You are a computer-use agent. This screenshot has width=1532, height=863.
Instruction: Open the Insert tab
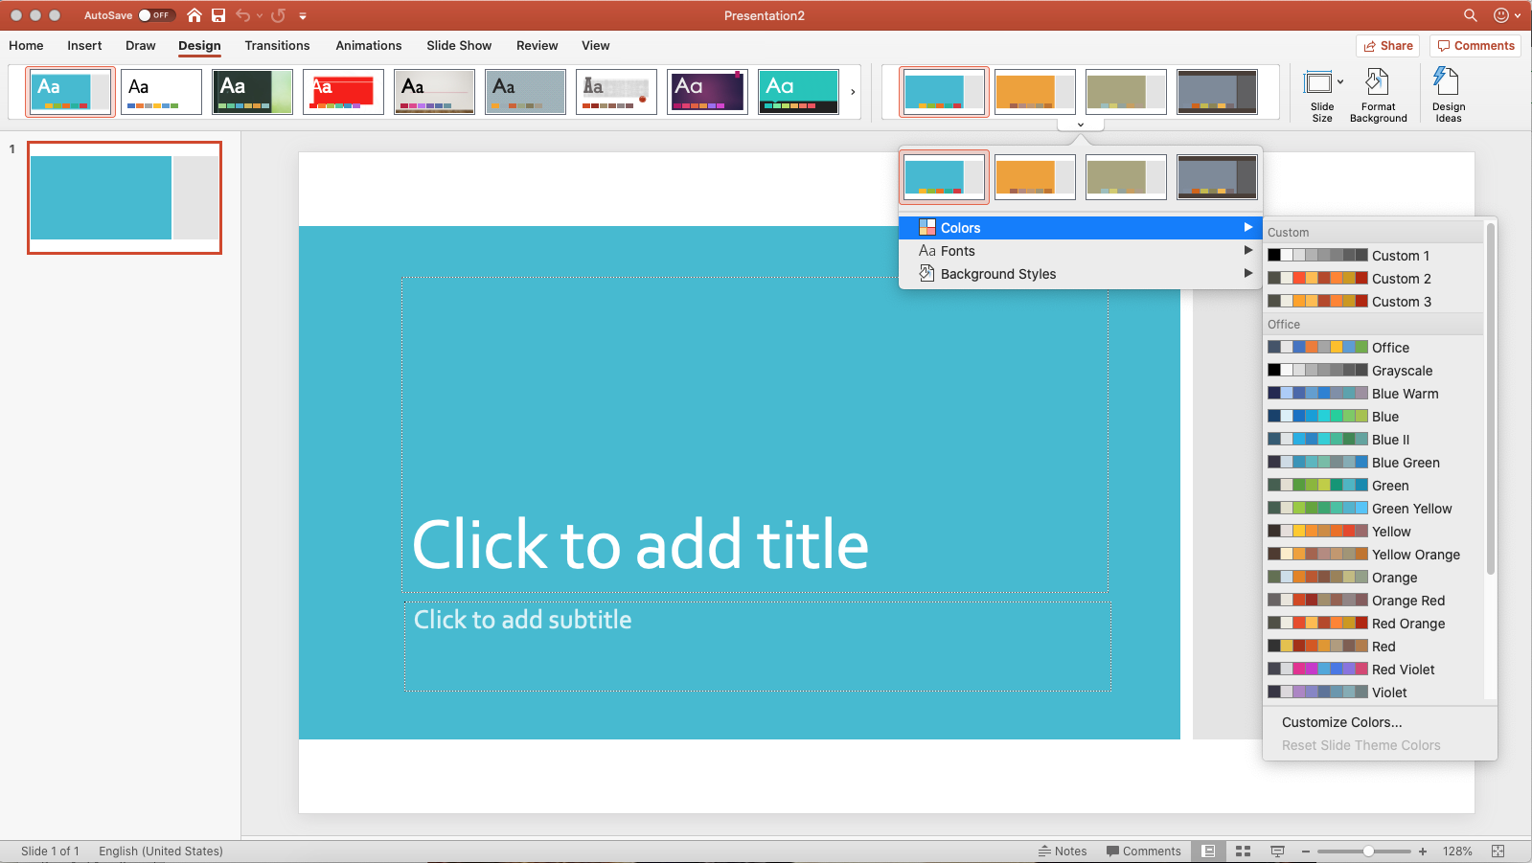[x=84, y=45]
